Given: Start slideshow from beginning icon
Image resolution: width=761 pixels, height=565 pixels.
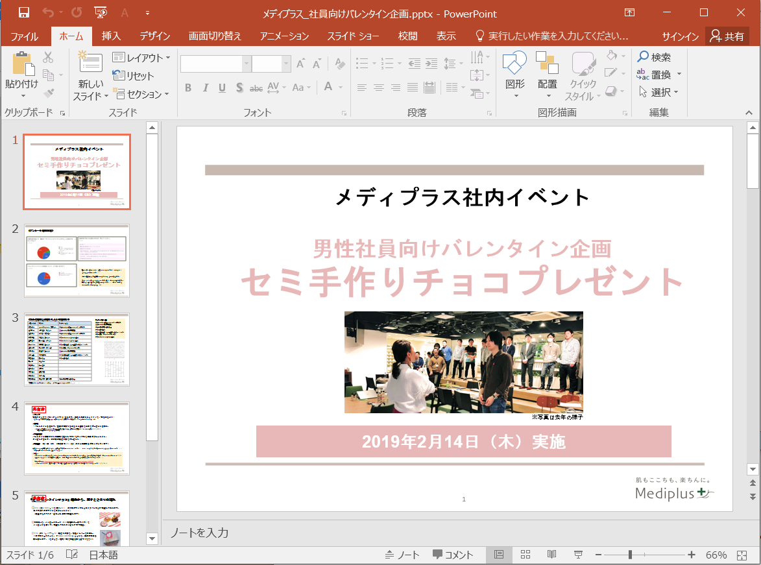Looking at the screenshot, I should 101,12.
